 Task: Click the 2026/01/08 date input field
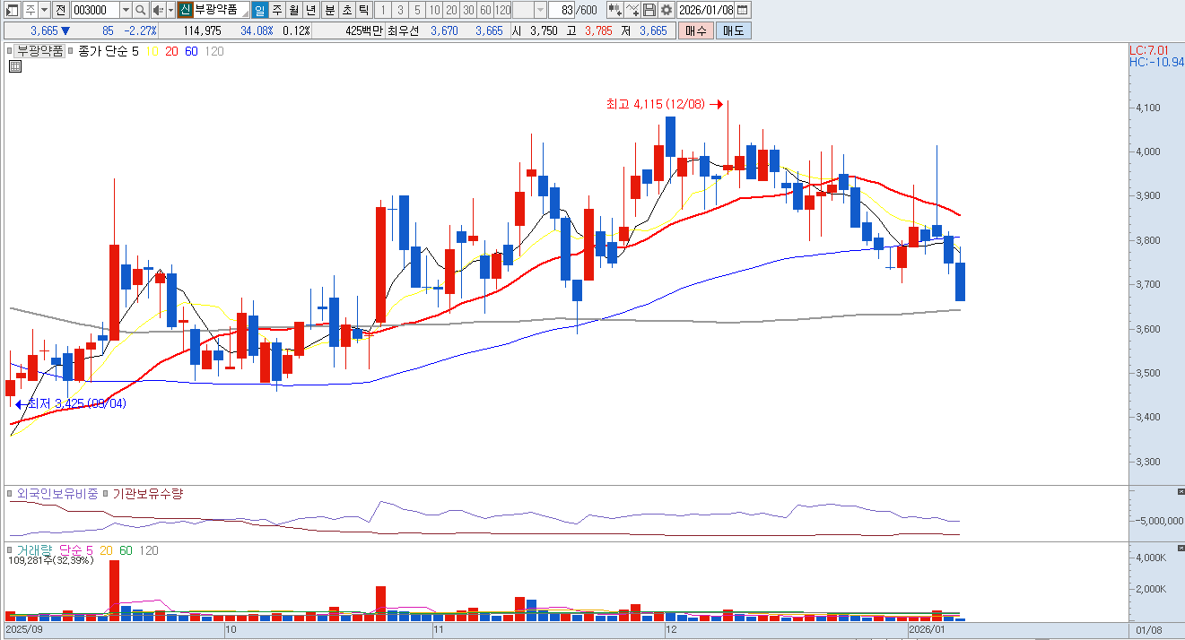[705, 10]
